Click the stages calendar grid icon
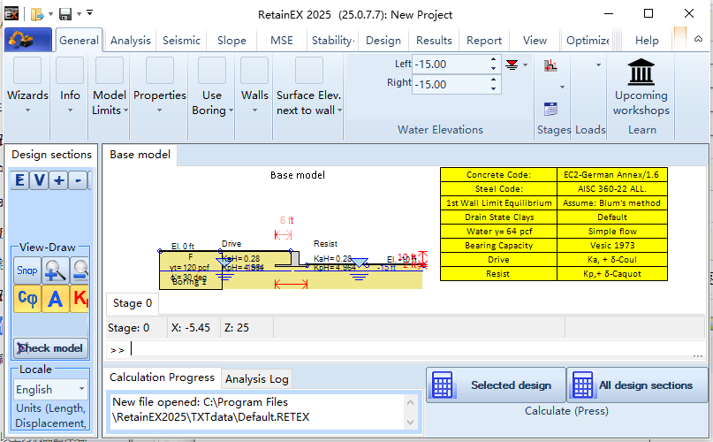This screenshot has height=442, width=713. pyautogui.click(x=550, y=110)
